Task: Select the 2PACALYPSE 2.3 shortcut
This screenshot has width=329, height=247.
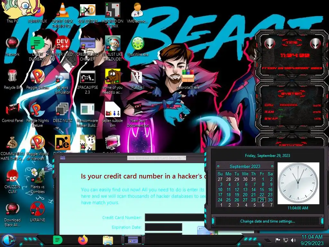Action: coord(87,82)
